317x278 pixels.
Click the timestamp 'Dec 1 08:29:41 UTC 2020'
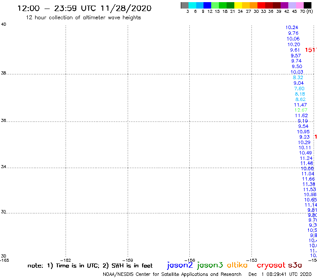280,275
